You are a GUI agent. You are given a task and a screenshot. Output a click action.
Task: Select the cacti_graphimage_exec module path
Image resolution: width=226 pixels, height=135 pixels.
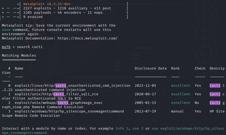59,103
